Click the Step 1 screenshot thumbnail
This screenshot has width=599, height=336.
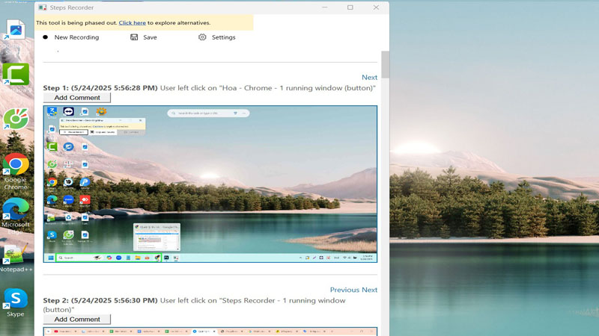coord(210,184)
